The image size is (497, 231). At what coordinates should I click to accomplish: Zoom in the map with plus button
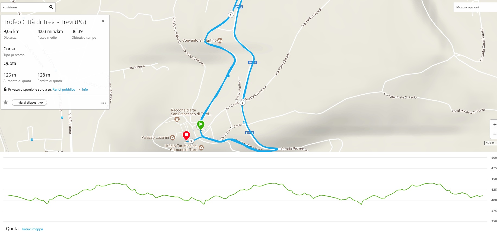[494, 124]
